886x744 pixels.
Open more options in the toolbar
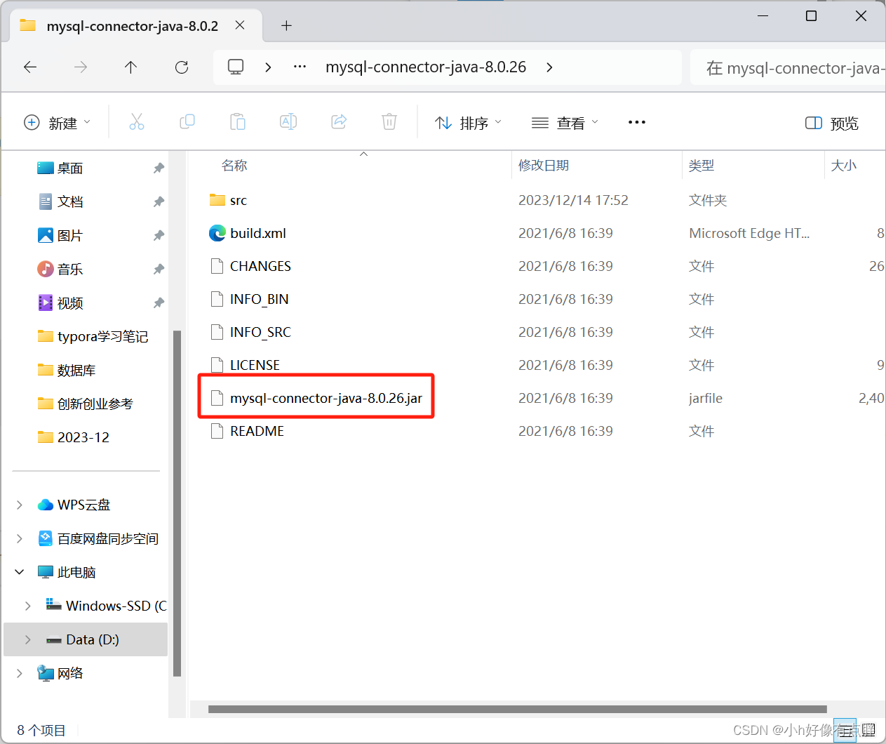pyautogui.click(x=637, y=122)
